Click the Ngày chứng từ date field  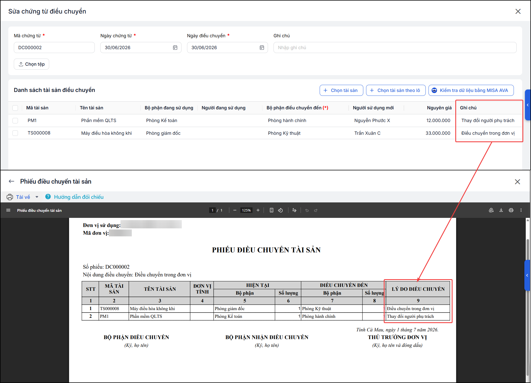(x=141, y=47)
